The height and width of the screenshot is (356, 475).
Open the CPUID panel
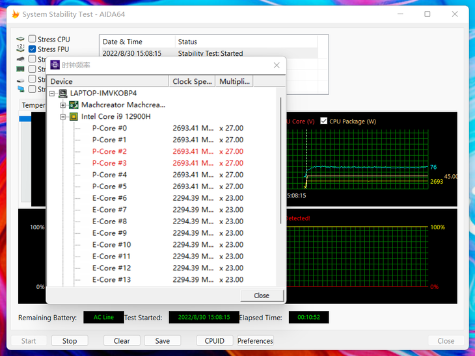pyautogui.click(x=215, y=341)
